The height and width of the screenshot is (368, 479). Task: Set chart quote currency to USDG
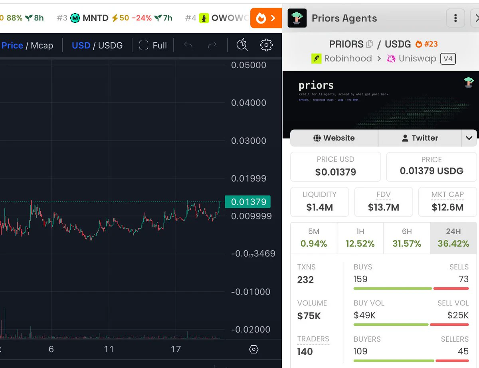[x=110, y=46]
